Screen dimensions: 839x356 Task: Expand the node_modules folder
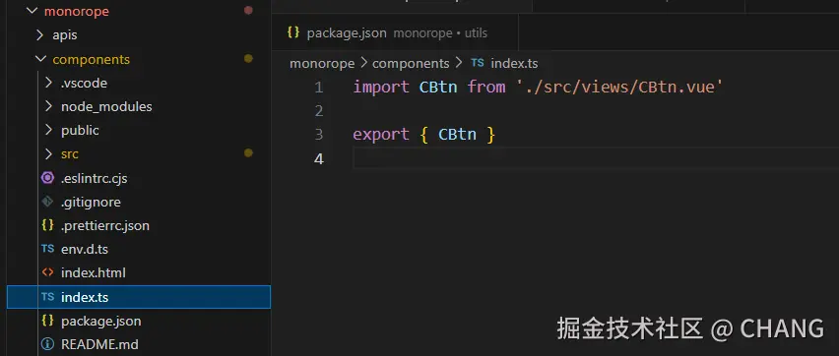point(48,106)
